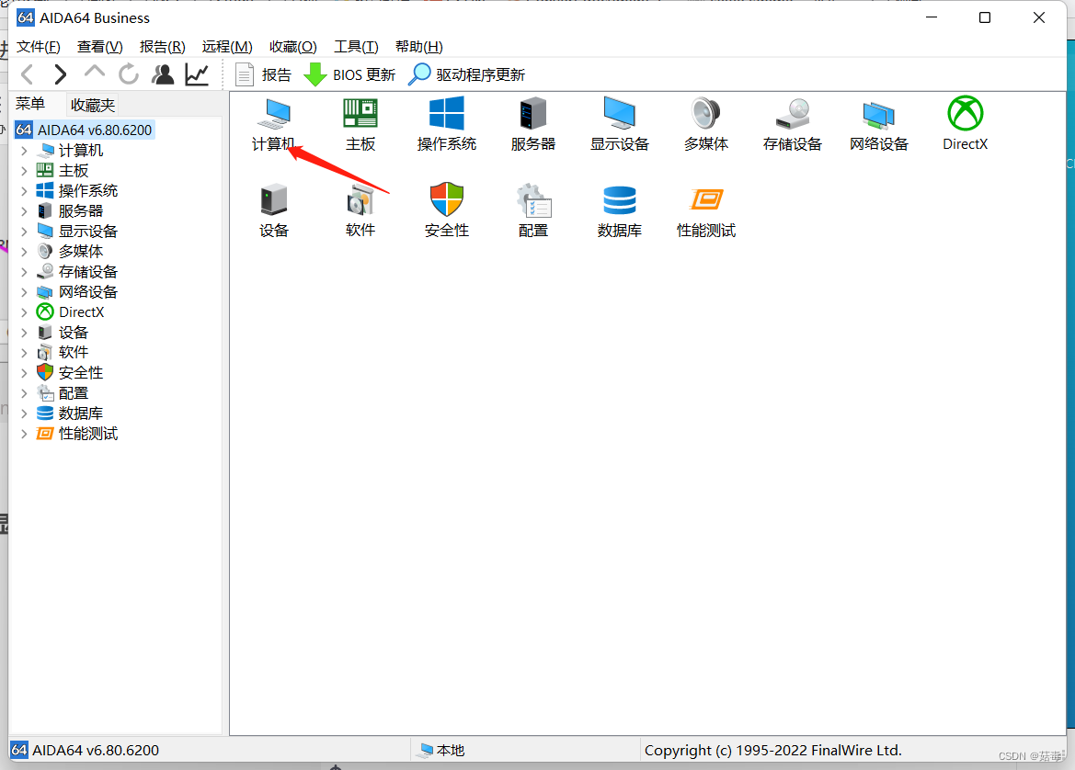The height and width of the screenshot is (770, 1075).
Task: Click the 驱动程序更新 toolbar button
Action: (x=467, y=74)
